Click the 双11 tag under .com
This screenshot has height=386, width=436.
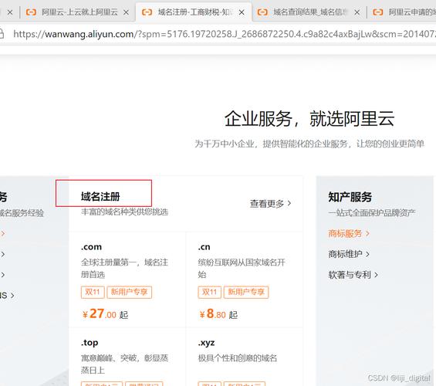93,292
